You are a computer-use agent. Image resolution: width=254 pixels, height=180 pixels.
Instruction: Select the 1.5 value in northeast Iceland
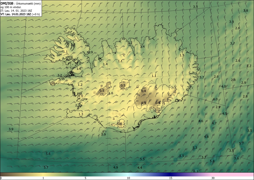[182, 55]
